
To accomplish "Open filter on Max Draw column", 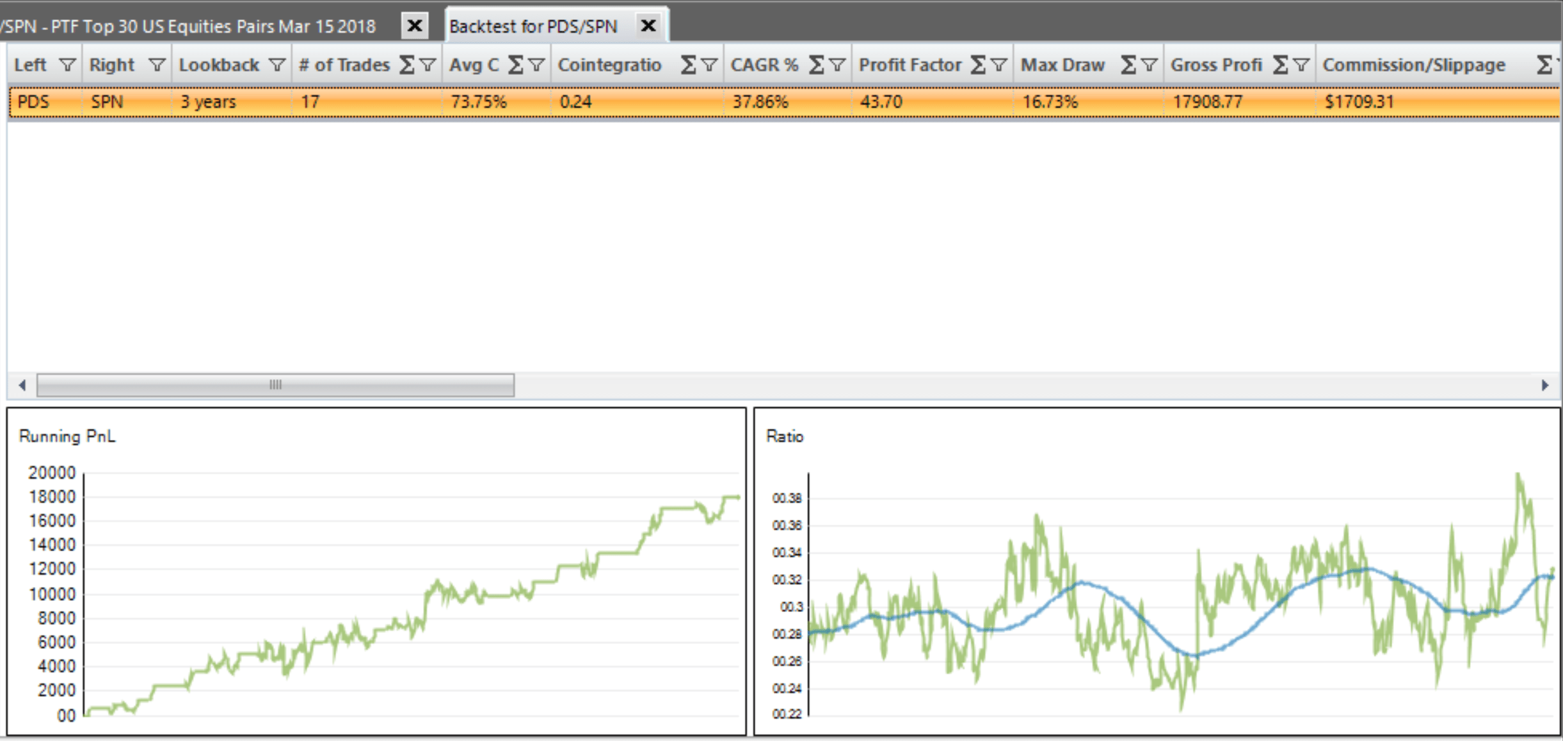I will click(x=1149, y=65).
